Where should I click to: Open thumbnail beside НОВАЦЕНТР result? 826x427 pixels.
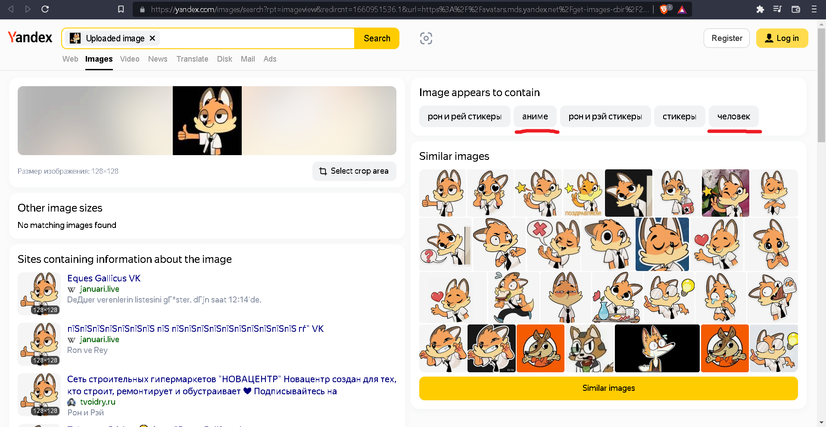pyautogui.click(x=39, y=395)
